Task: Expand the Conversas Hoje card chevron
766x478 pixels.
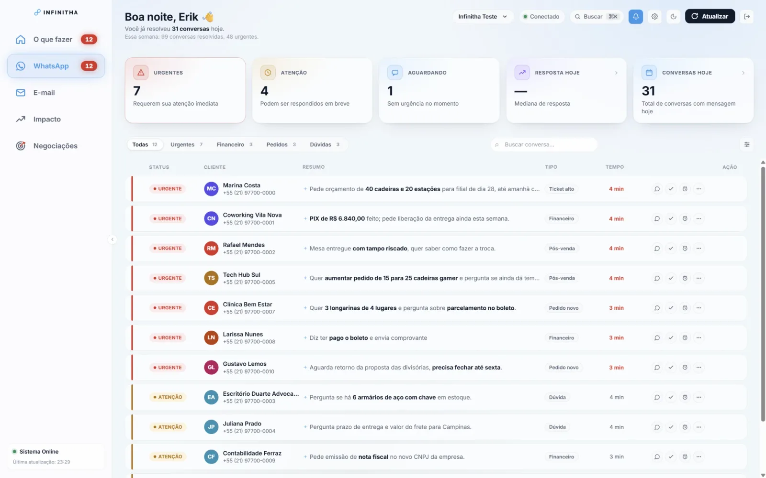Action: coord(743,73)
